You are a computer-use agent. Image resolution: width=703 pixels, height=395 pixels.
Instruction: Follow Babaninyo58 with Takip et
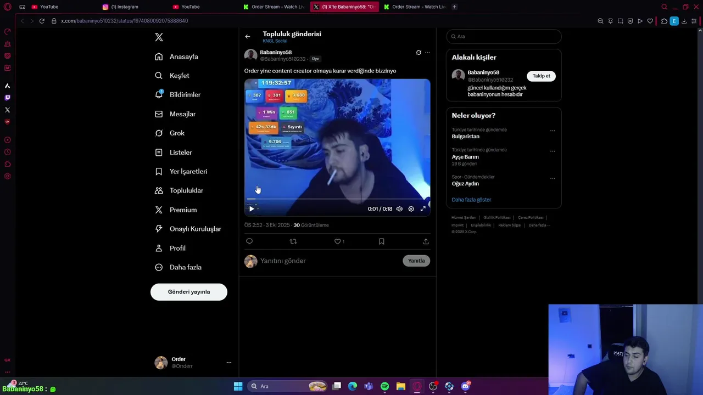tap(541, 76)
